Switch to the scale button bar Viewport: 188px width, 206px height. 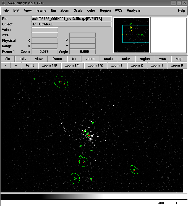[108, 59]
